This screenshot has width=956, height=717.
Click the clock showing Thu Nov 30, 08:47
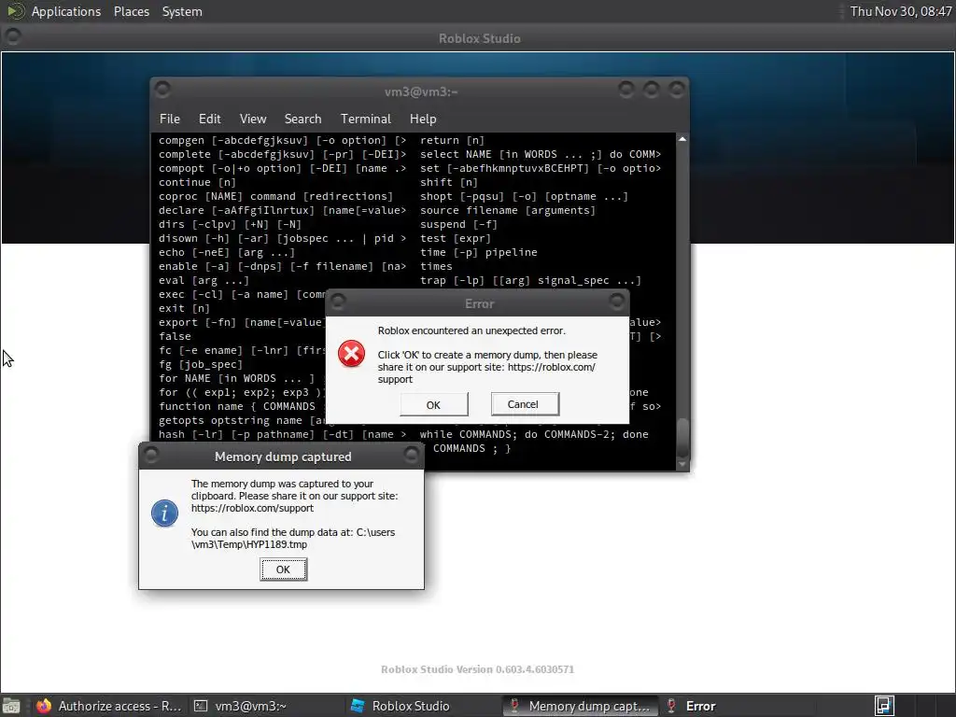pos(901,11)
